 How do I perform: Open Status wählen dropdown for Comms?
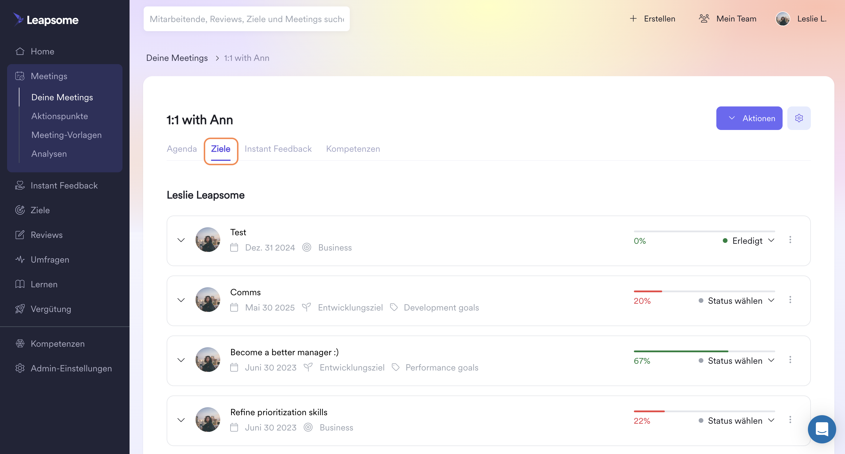pos(736,301)
